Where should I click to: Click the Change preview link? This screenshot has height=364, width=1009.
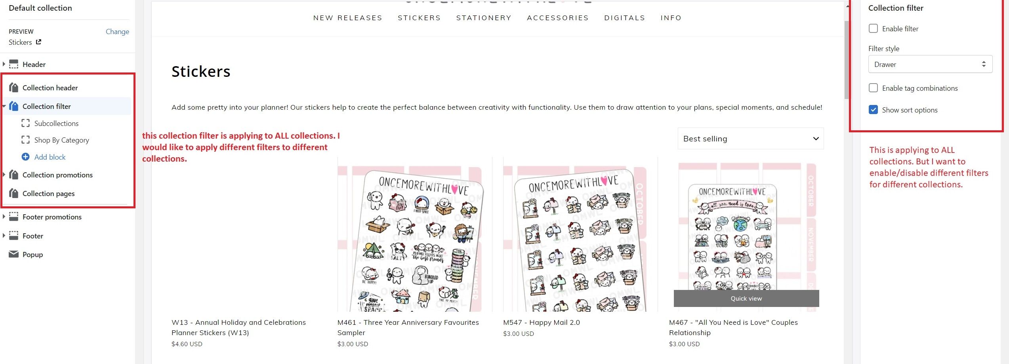coord(117,31)
